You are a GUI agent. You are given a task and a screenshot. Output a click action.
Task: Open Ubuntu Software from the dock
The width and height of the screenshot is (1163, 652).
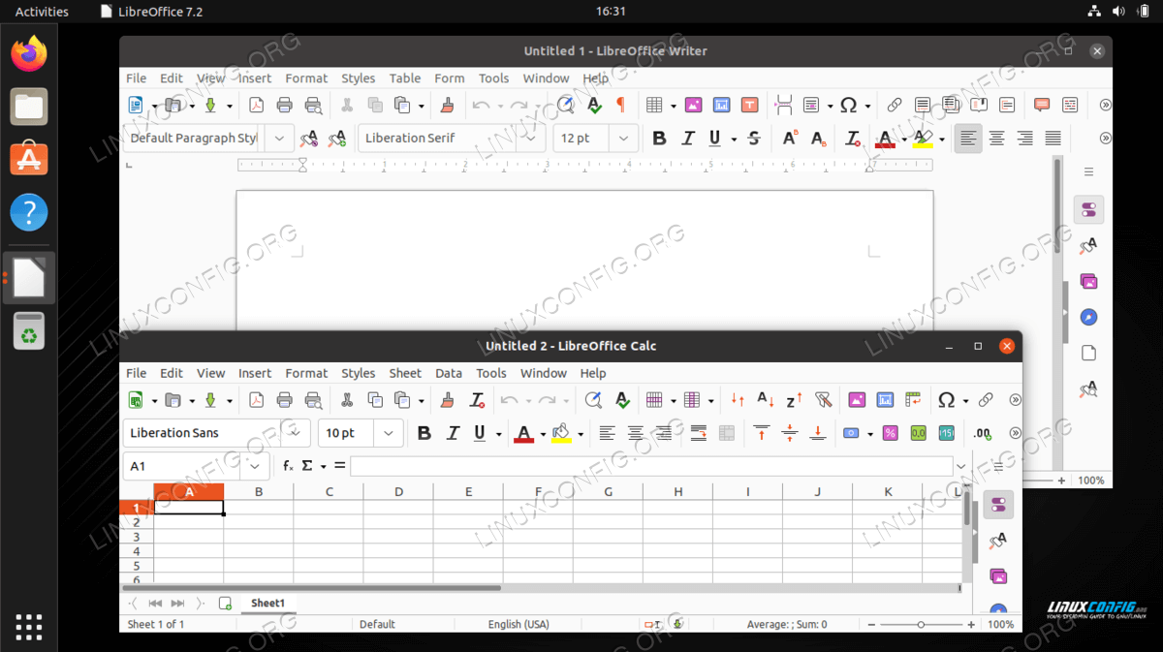(x=29, y=158)
